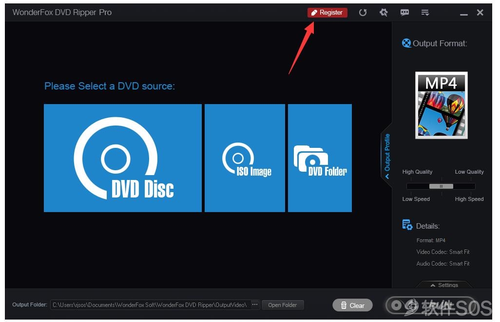500x322 pixels.
Task: Click the 'High Speed' label
Action: pos(469,199)
